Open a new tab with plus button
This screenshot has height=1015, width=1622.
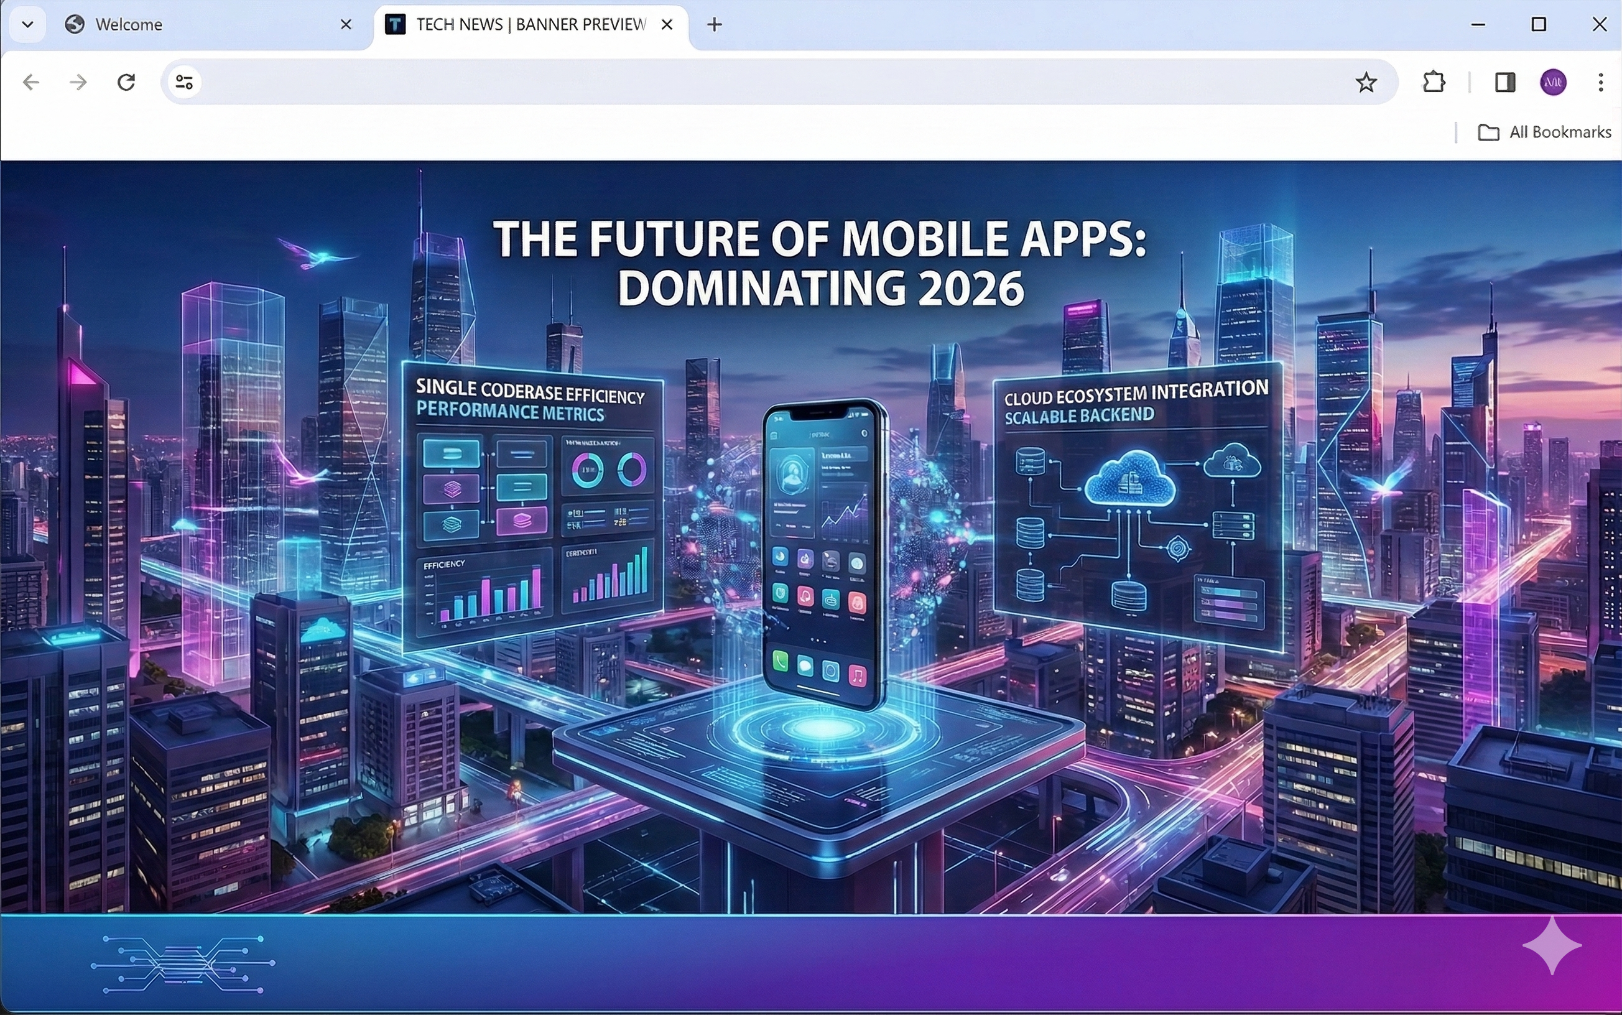(x=715, y=25)
